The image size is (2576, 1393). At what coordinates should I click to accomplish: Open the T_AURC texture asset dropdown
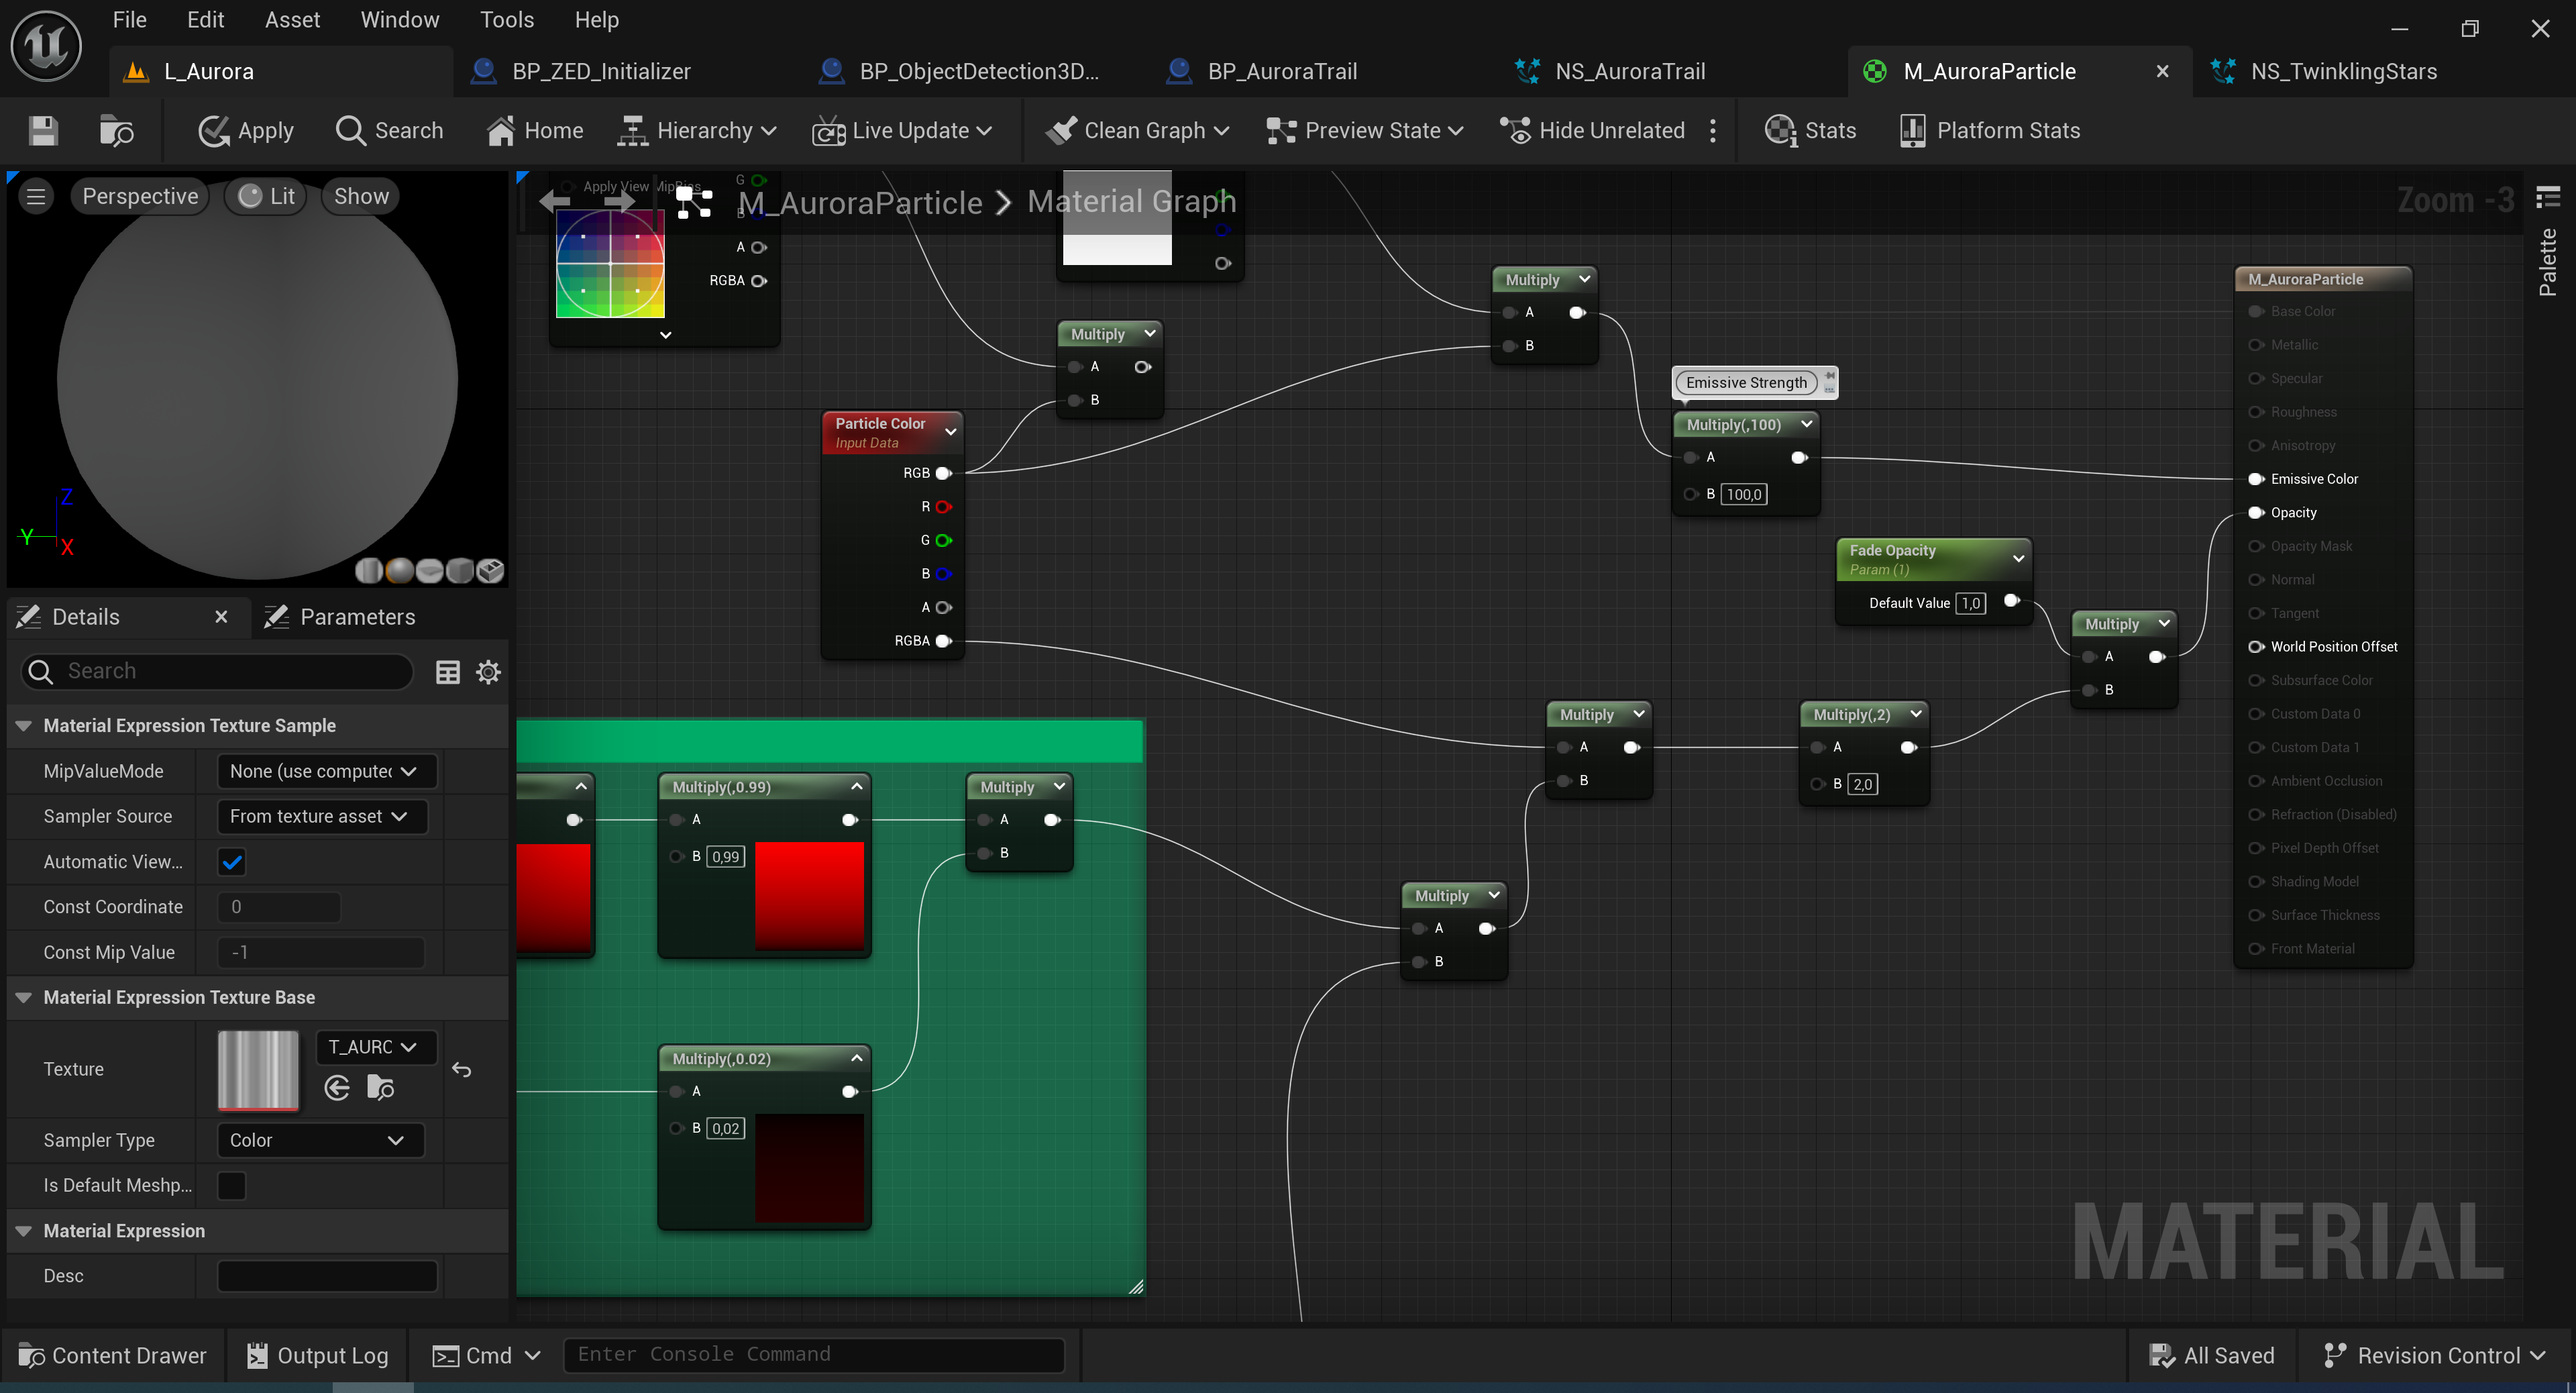click(x=376, y=1047)
